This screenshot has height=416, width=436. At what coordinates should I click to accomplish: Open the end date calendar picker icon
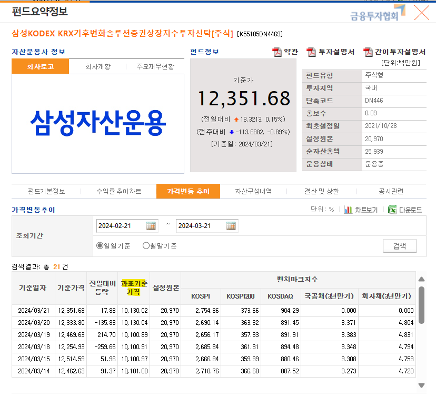coord(230,225)
